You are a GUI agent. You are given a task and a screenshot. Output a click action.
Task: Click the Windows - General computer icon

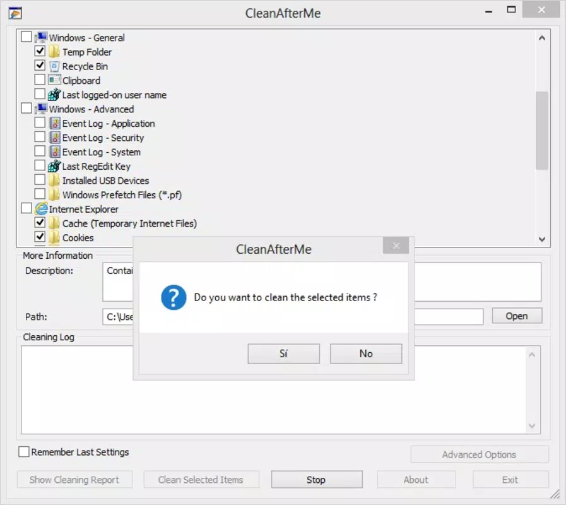point(41,37)
